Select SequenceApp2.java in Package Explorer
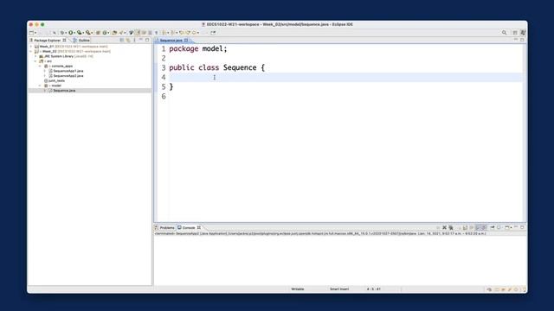The image size is (554, 311). [x=68, y=76]
